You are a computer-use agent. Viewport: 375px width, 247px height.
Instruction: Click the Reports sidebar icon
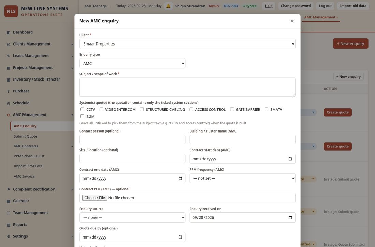pyautogui.click(x=9, y=225)
